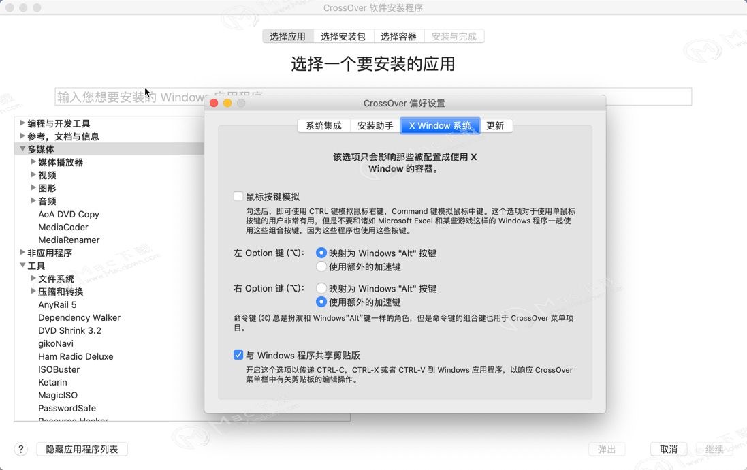Select left Option 使用额外的加速键 radio

point(321,266)
